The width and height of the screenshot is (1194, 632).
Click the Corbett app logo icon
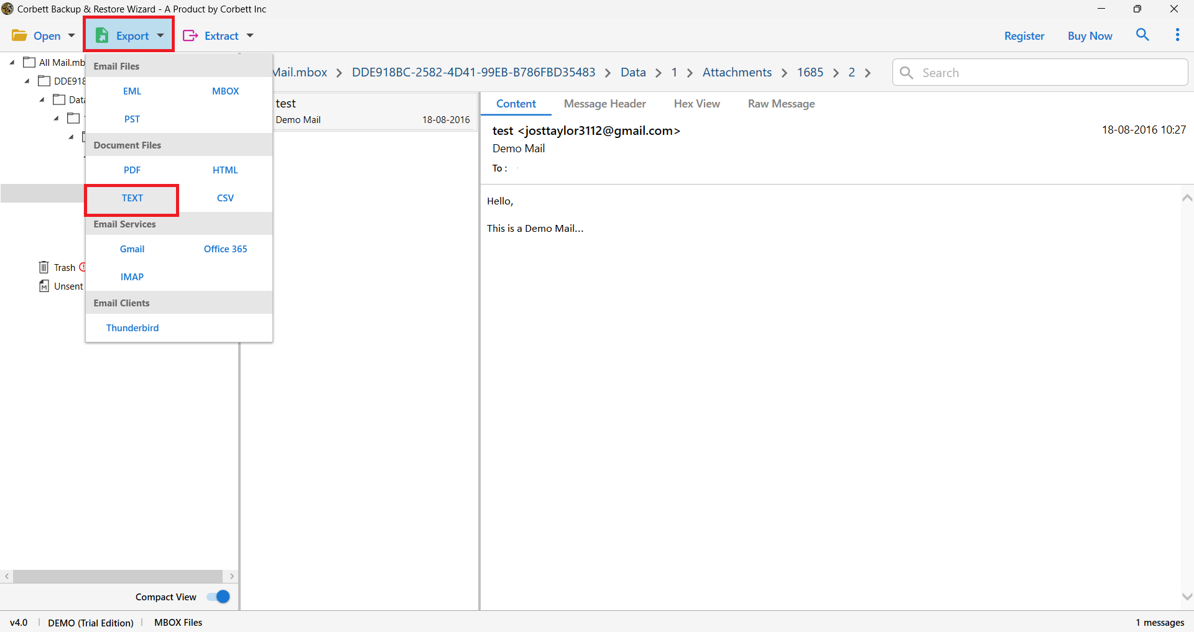pyautogui.click(x=7, y=9)
